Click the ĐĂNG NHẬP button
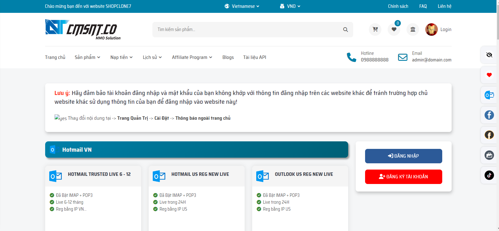Screen dimensions: 499x231 tap(403, 156)
